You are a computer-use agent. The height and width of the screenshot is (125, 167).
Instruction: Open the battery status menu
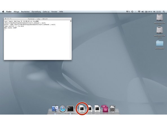pos(148,12)
